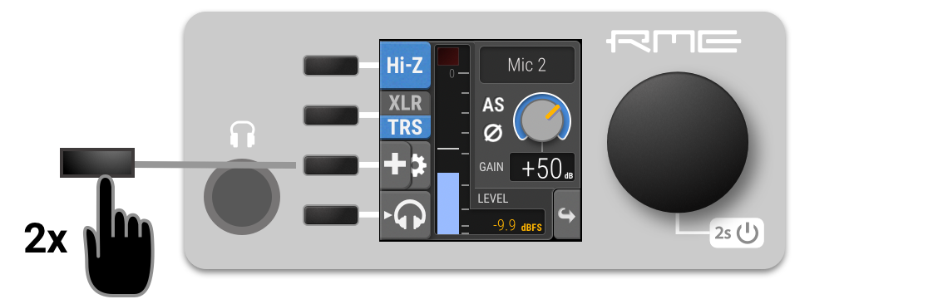Click the first hardware button beside Hi-Z
The image size is (928, 304).
tap(331, 65)
